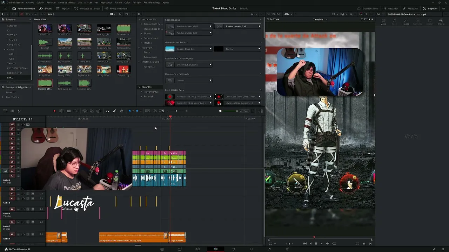Stop playback in the viewer
Screen dimensions: 449x252
tap(316, 244)
